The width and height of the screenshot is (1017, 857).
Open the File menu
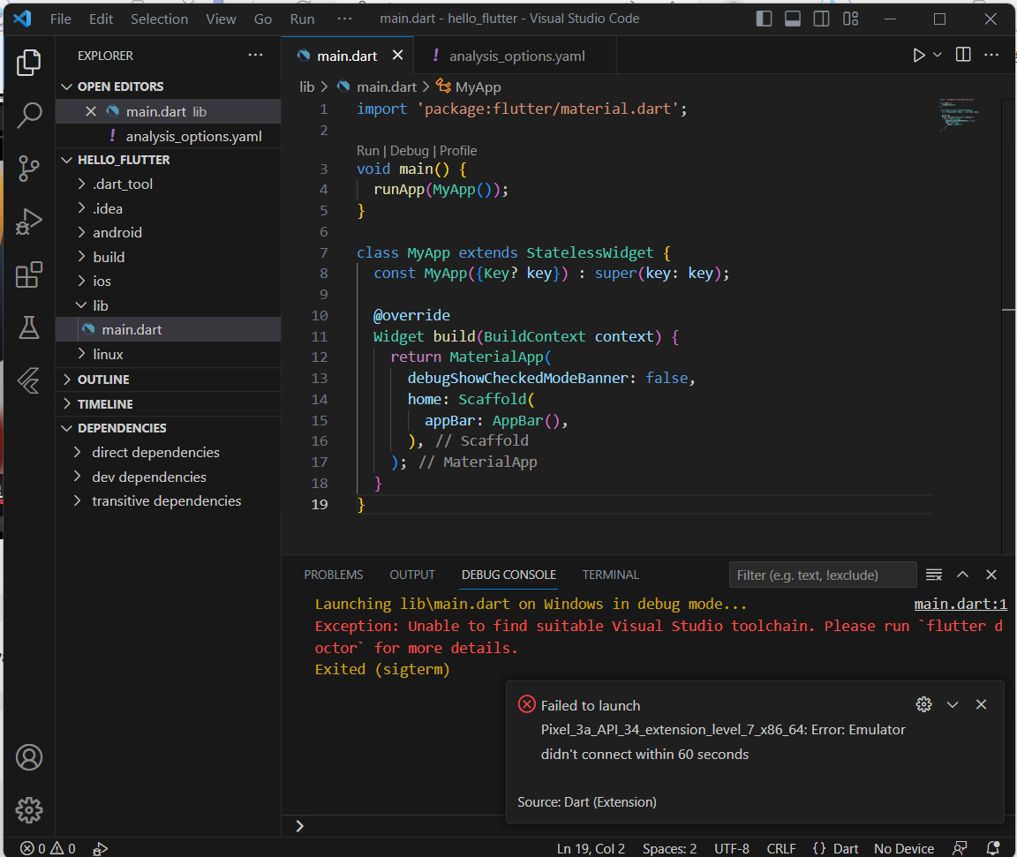pos(60,19)
